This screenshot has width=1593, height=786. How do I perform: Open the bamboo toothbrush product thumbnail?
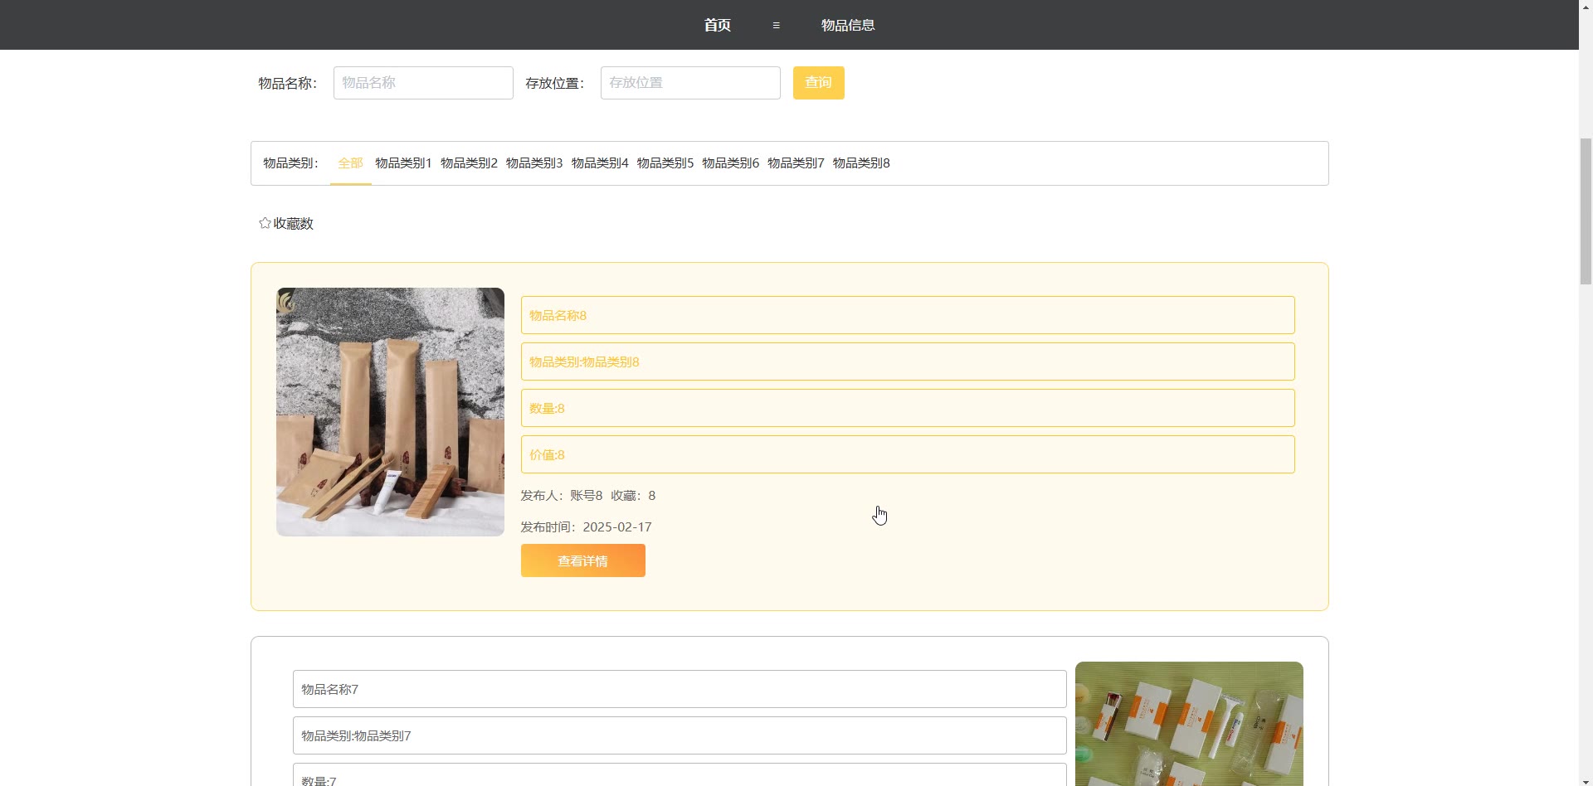390,412
